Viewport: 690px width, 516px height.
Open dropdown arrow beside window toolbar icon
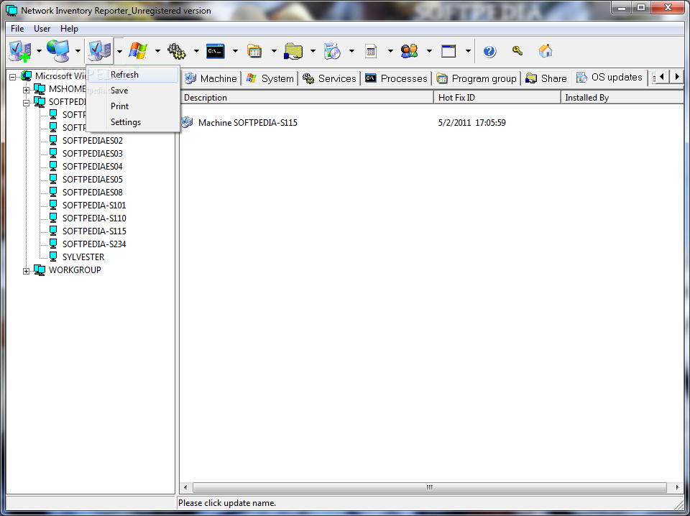[468, 51]
